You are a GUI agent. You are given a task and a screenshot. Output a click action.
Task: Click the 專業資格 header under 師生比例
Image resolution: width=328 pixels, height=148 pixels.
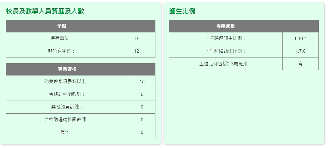pyautogui.click(x=225, y=26)
